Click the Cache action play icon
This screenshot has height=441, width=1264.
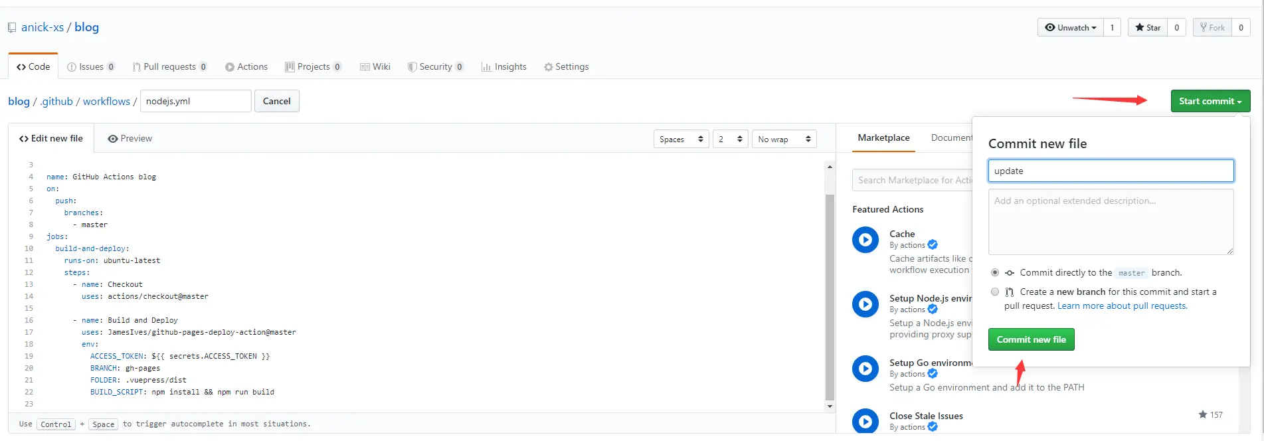(x=865, y=240)
